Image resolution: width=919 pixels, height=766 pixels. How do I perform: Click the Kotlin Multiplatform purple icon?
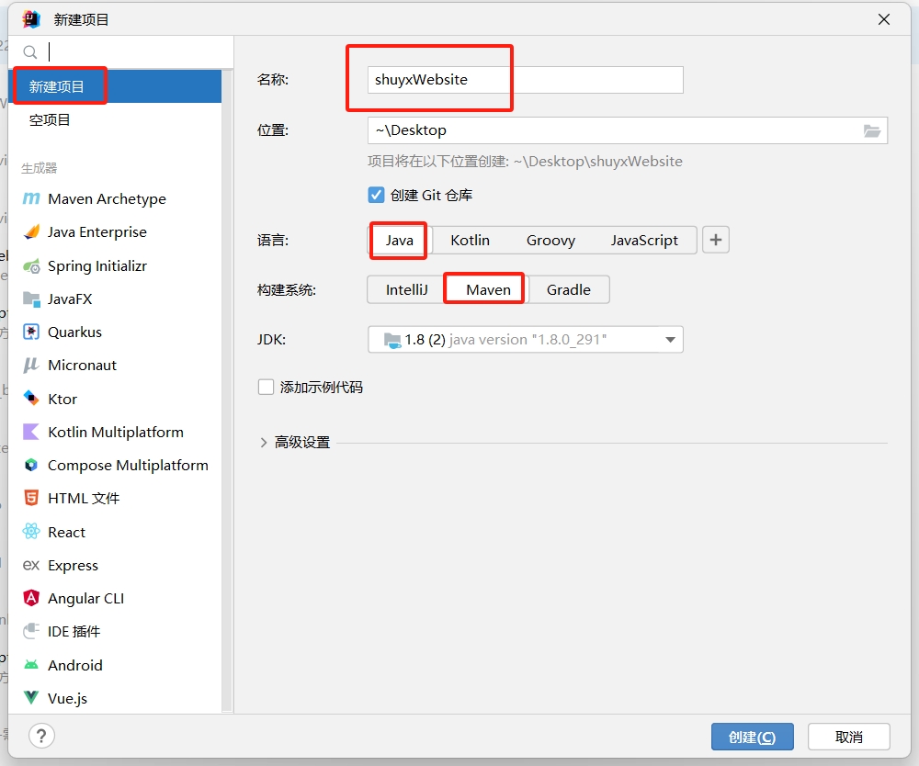coord(31,433)
